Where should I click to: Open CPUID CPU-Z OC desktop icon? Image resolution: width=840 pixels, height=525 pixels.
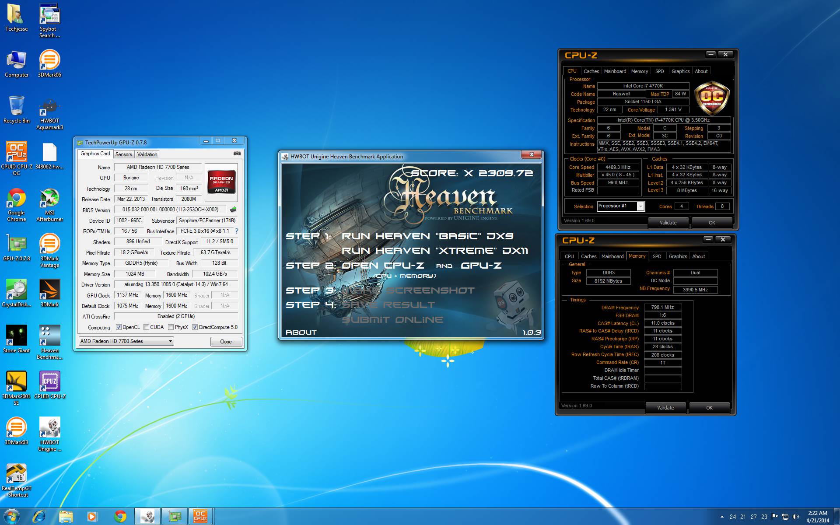click(x=16, y=158)
